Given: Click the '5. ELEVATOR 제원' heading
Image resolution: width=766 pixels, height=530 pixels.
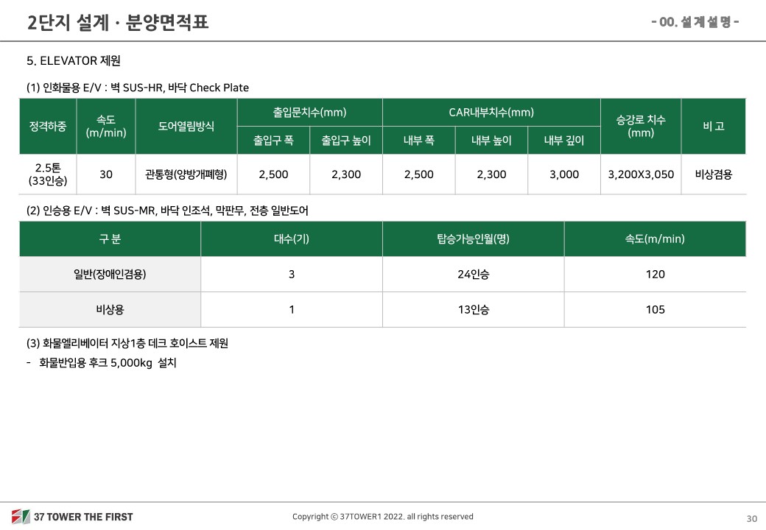Looking at the screenshot, I should (74, 60).
